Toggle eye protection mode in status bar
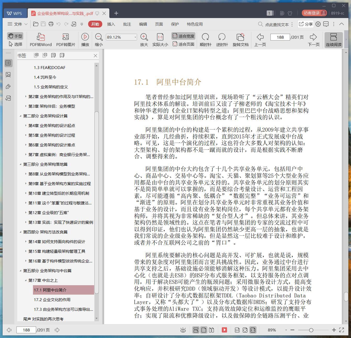 click(183, 330)
